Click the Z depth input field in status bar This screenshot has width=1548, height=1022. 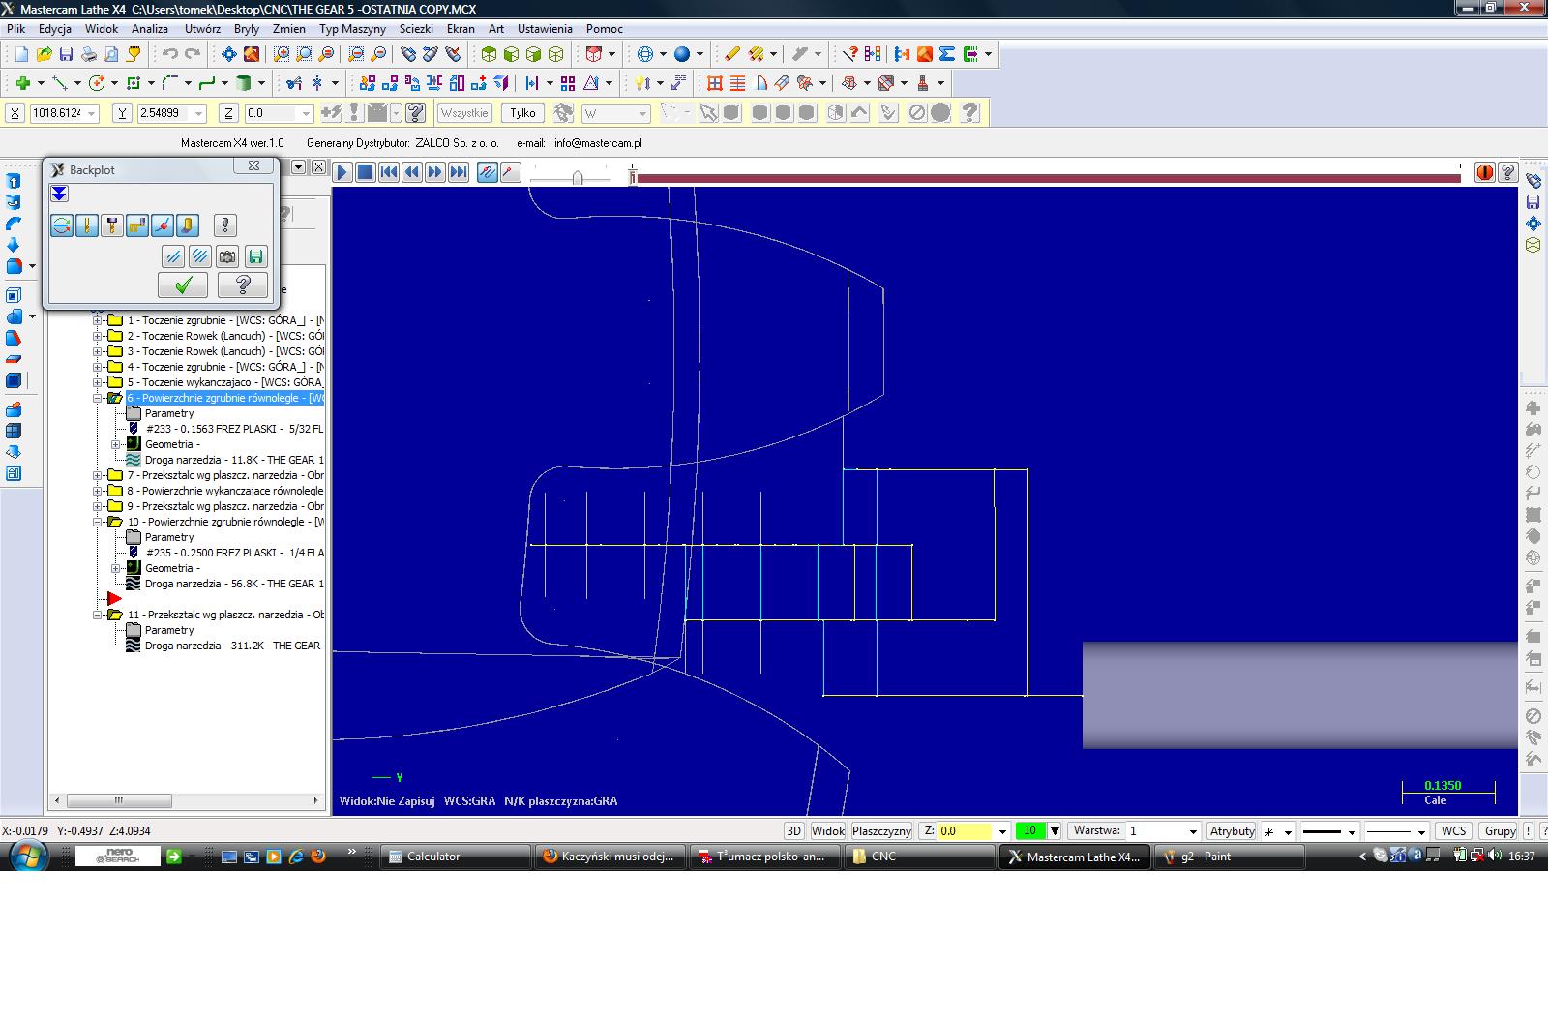(965, 830)
